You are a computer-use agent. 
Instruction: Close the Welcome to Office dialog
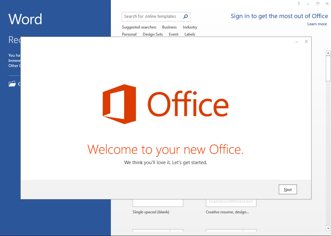point(306,41)
